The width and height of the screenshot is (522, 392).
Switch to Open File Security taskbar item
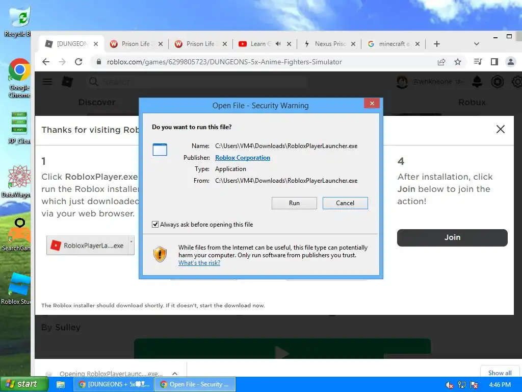195,384
